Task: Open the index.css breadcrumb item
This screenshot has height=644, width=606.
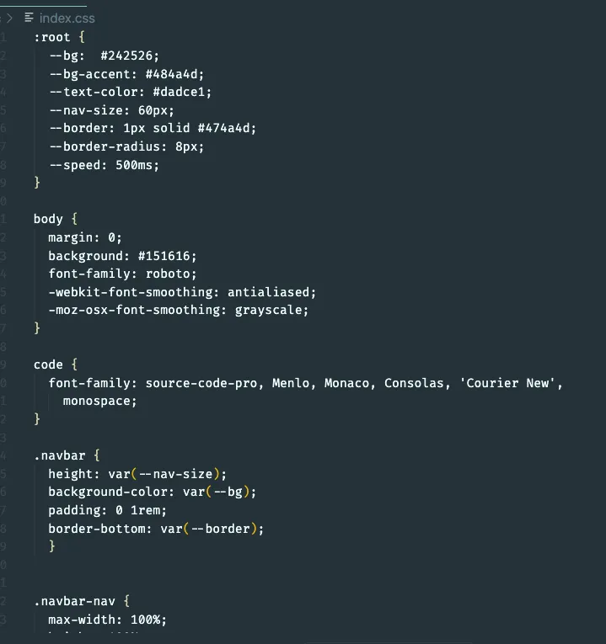Action: [x=67, y=18]
